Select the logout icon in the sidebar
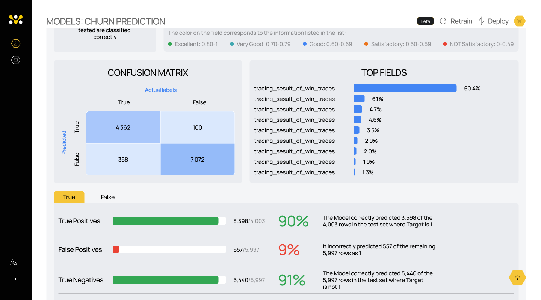 click(13, 279)
